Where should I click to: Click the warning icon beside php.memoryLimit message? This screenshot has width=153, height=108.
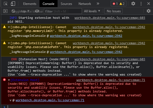[4, 27]
